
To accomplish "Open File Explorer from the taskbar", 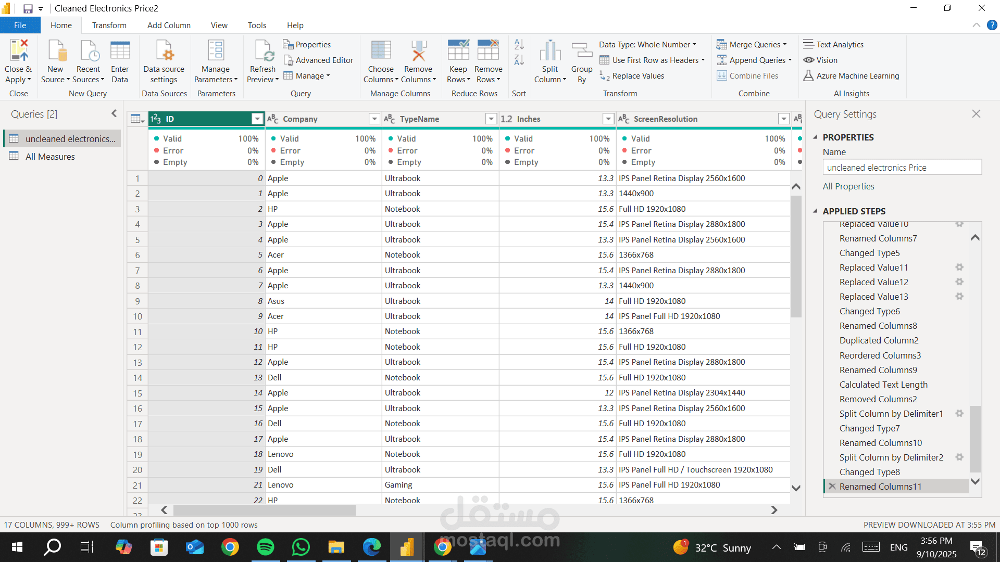I will pyautogui.click(x=336, y=547).
